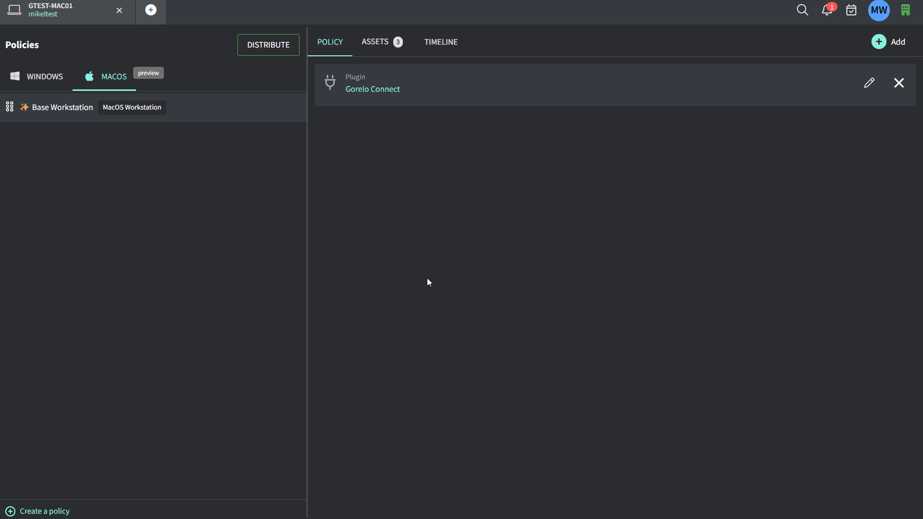
Task: Remove the Gorelo Connect plugin entry
Action: (899, 83)
